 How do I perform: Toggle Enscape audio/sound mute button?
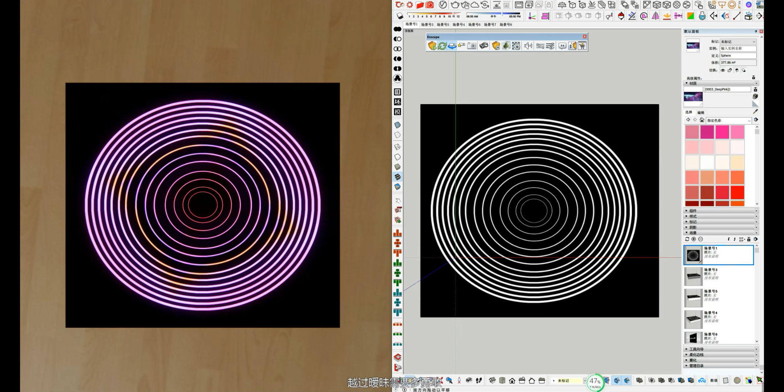(528, 45)
